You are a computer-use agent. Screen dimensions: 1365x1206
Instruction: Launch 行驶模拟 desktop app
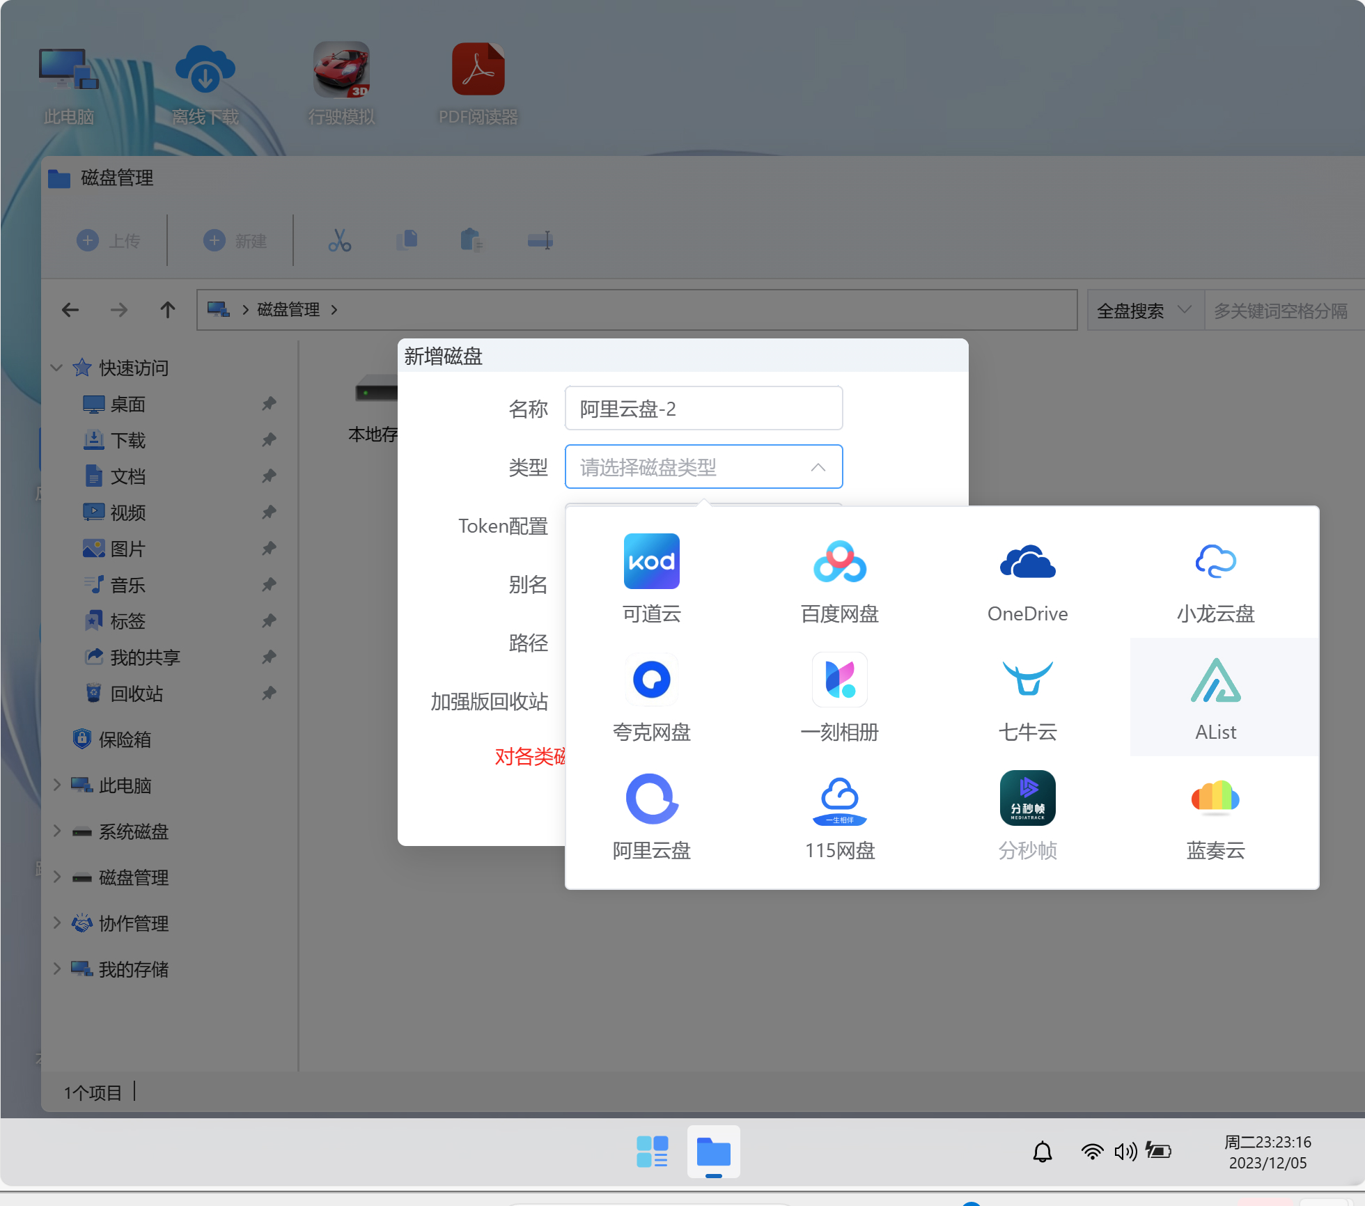341,85
